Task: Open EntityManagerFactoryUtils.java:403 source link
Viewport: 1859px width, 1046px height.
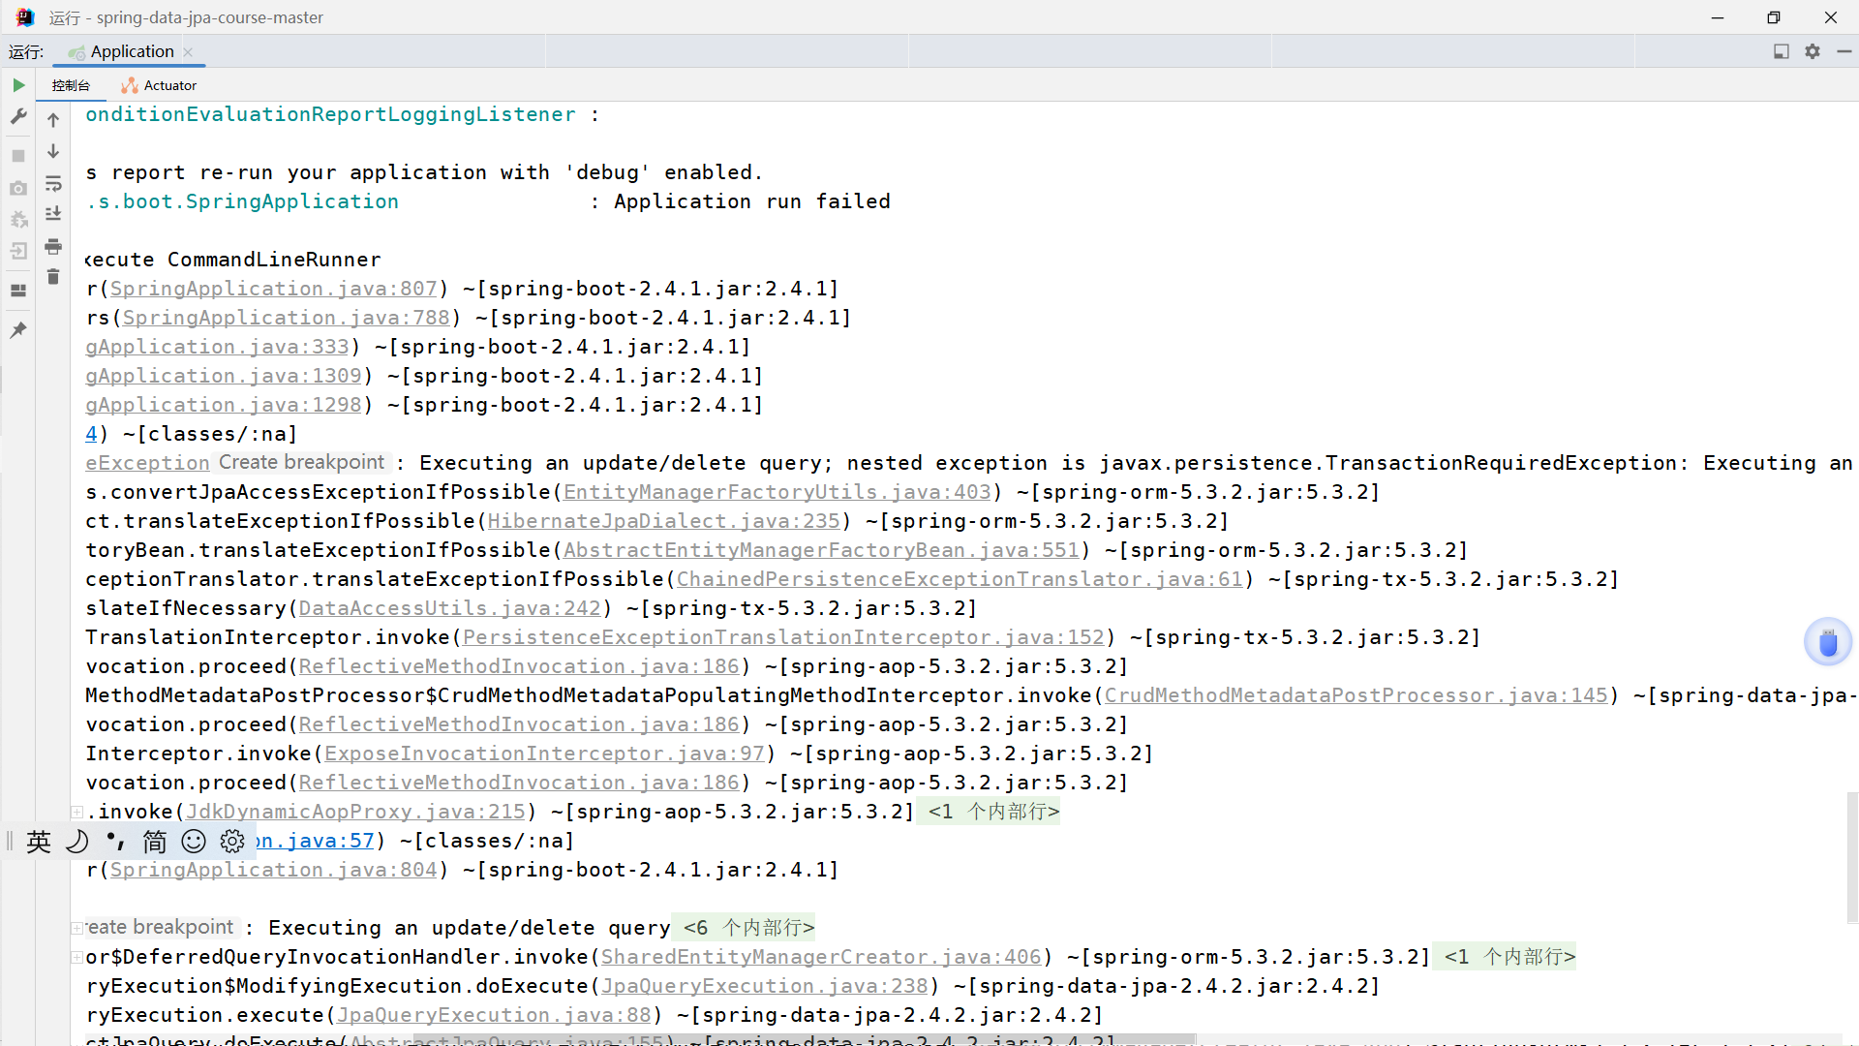Action: point(777,492)
